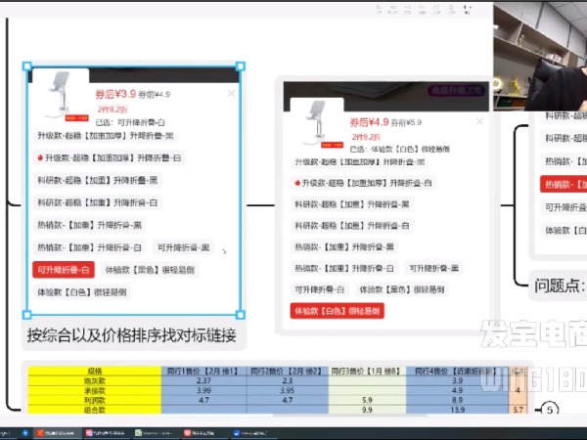Select 体验款【白 chip in rightmost panel

[564, 231]
